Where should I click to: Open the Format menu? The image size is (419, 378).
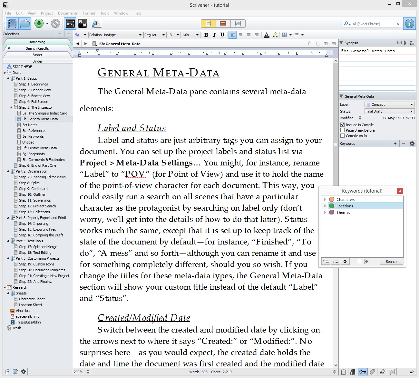(x=89, y=13)
